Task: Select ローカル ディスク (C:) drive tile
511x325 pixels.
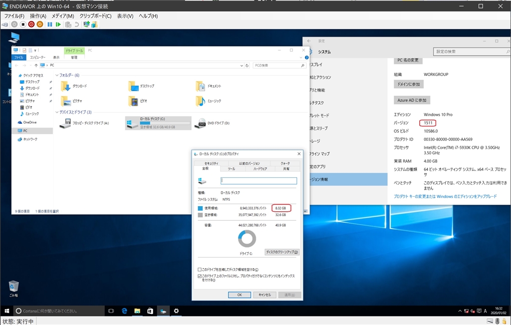Action: pyautogui.click(x=158, y=123)
